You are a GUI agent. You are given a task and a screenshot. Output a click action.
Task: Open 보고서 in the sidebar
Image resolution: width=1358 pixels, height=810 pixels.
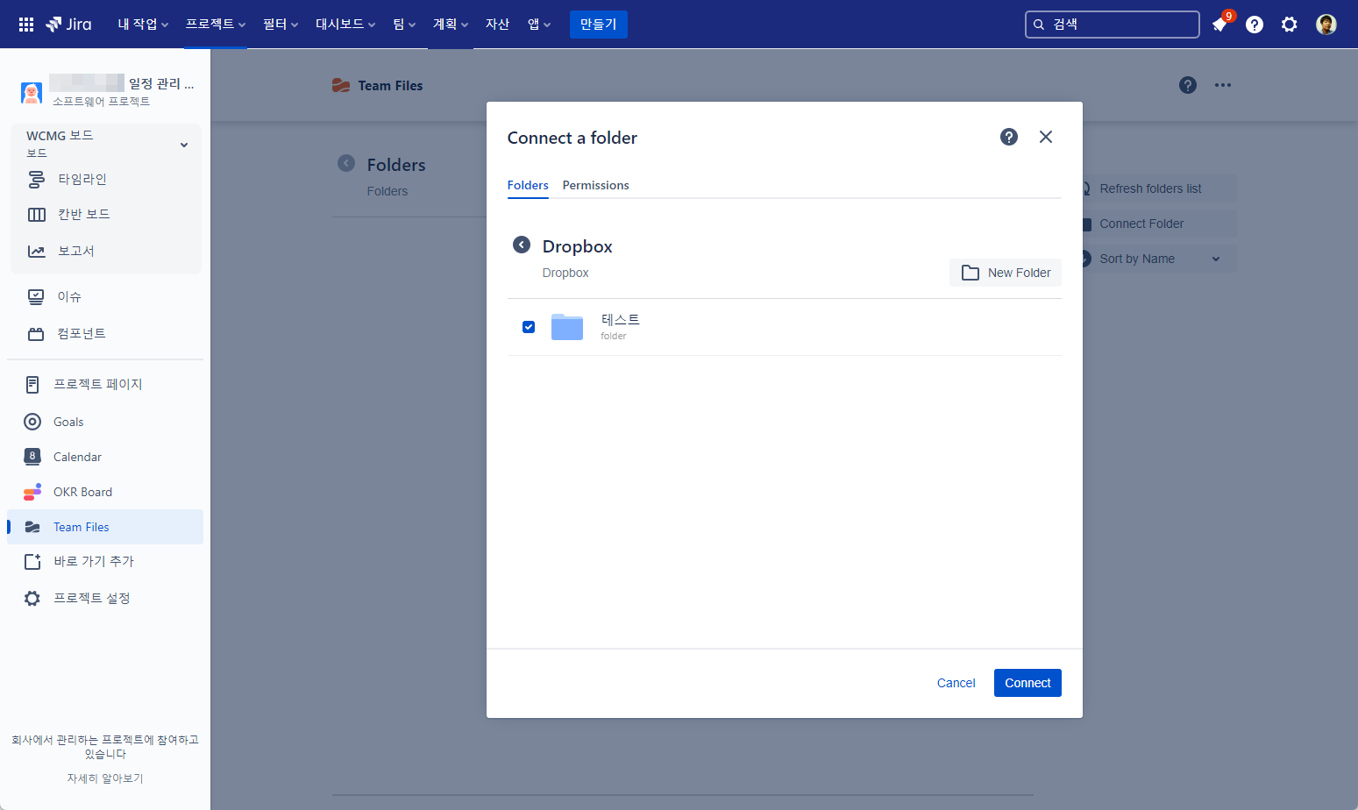click(106, 251)
